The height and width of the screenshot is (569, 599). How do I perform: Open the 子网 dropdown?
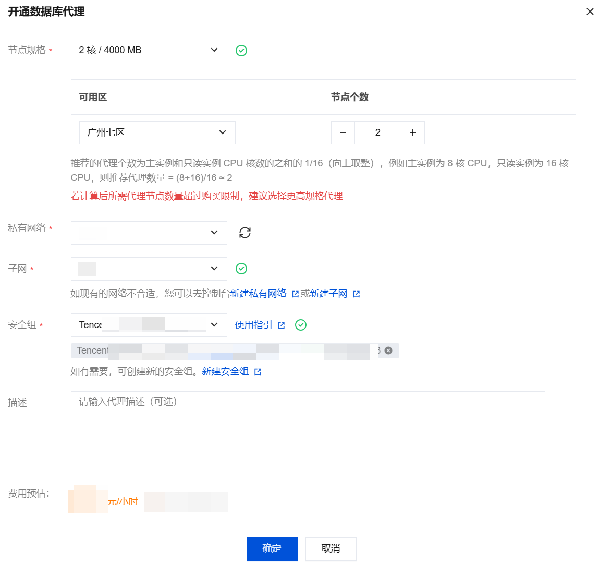coord(149,269)
